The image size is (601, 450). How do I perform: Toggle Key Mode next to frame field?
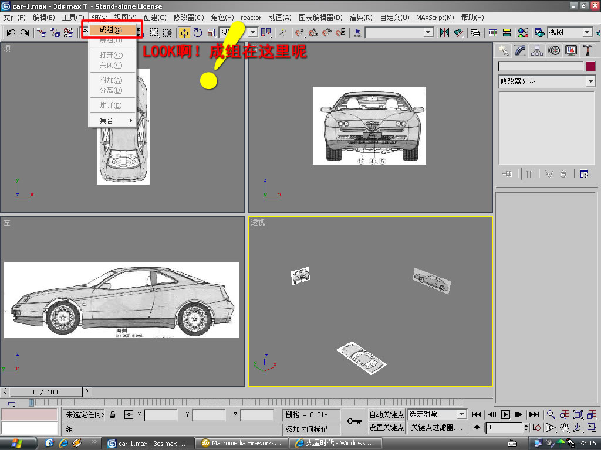tap(477, 427)
